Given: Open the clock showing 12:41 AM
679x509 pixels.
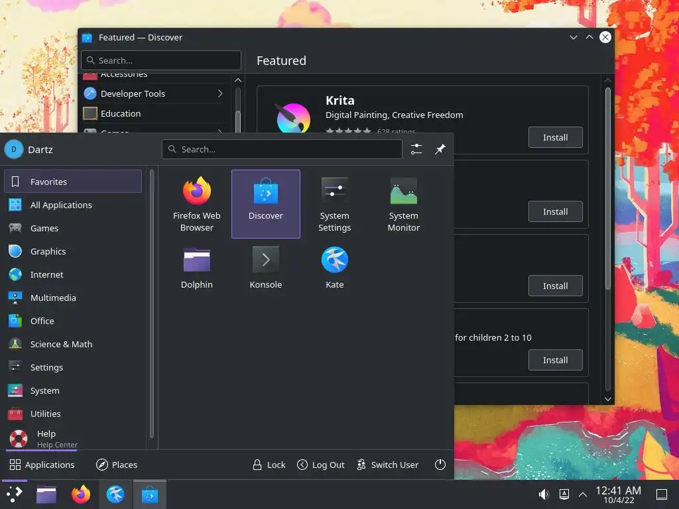Looking at the screenshot, I should 619,494.
